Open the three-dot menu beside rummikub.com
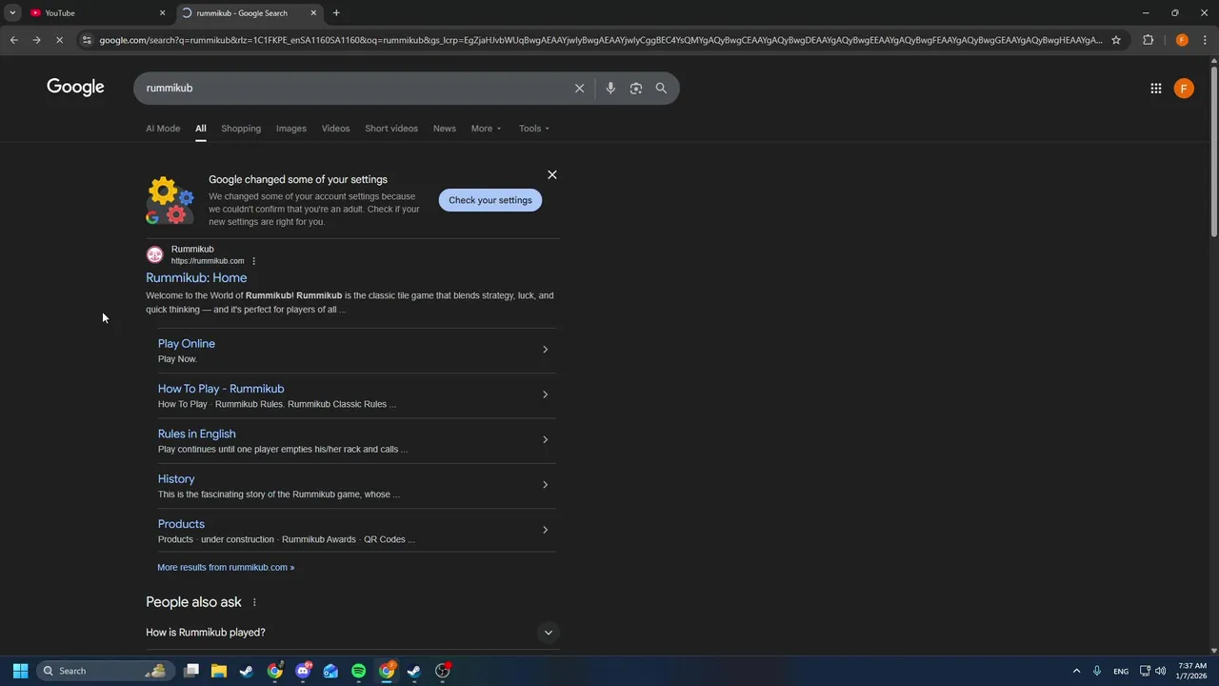The height and width of the screenshot is (686, 1219). tap(253, 261)
